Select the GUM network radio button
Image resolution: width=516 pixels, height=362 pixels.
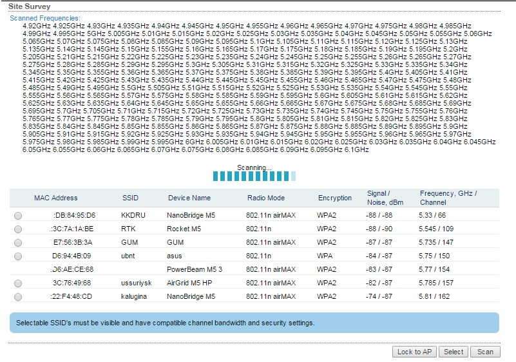pyautogui.click(x=18, y=243)
